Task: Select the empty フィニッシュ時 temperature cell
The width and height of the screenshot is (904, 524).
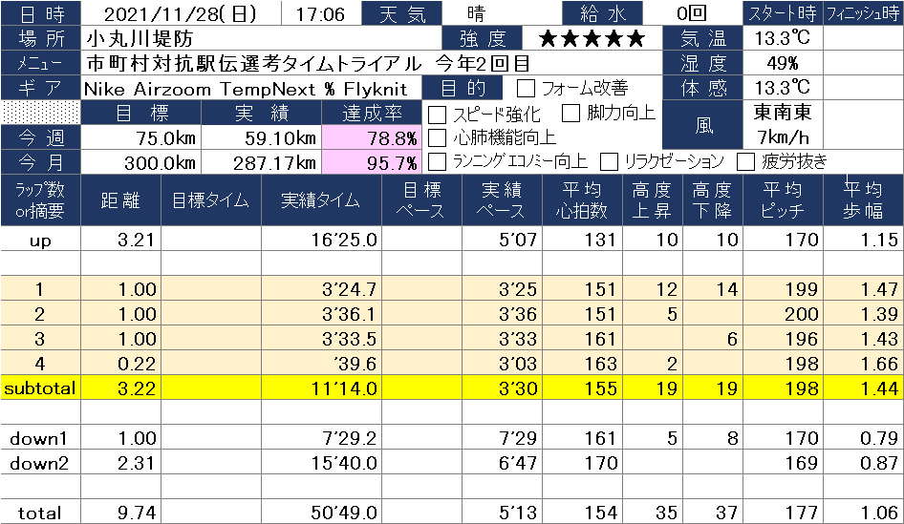Action: click(863, 39)
